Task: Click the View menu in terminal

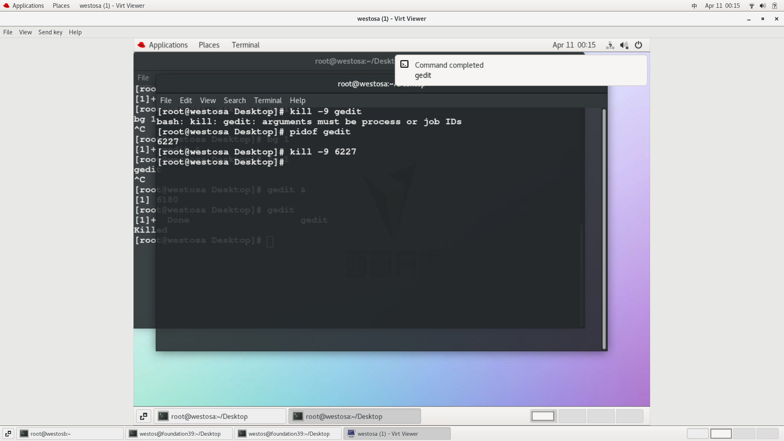Action: coord(208,100)
